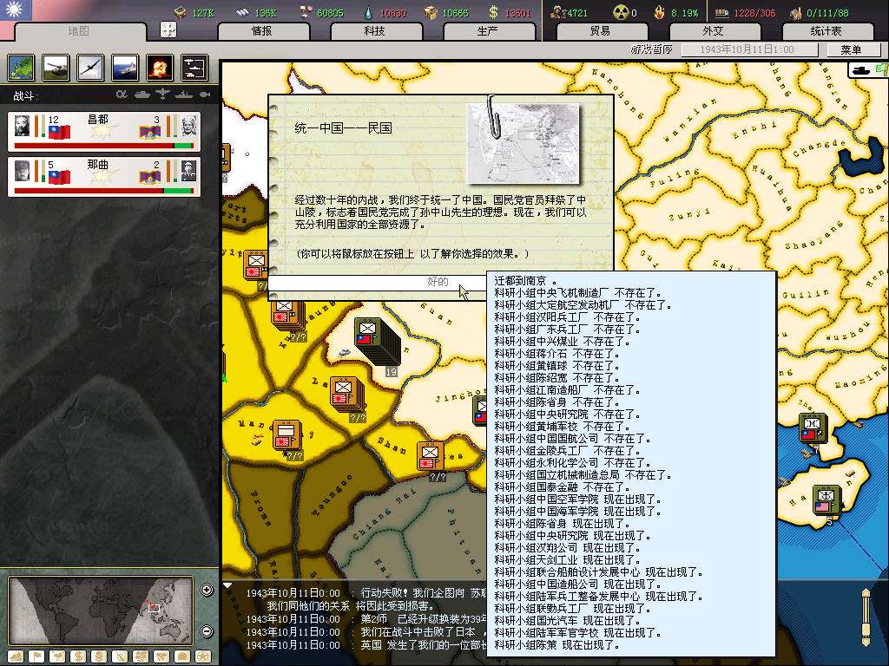Click the world minimap thumbnail
The image size is (889, 666).
point(101,611)
